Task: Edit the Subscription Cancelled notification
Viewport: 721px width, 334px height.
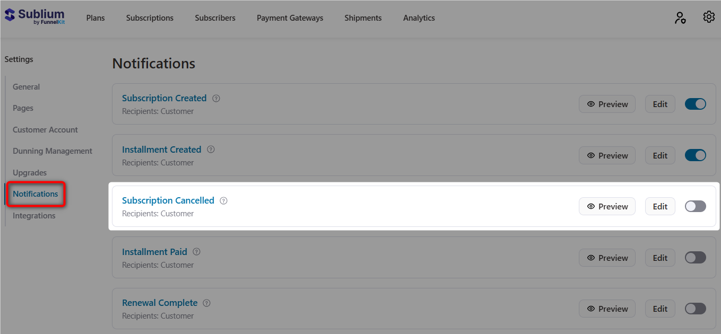Action: [x=660, y=206]
